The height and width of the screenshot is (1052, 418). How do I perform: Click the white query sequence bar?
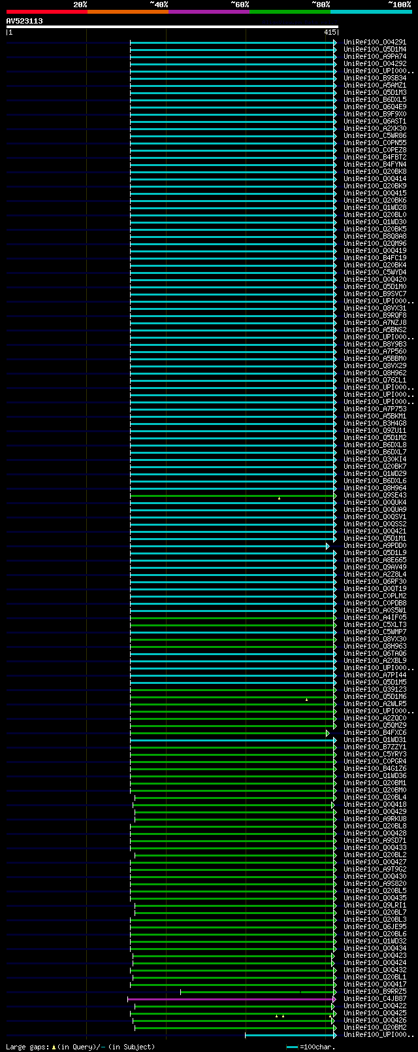[x=172, y=27]
